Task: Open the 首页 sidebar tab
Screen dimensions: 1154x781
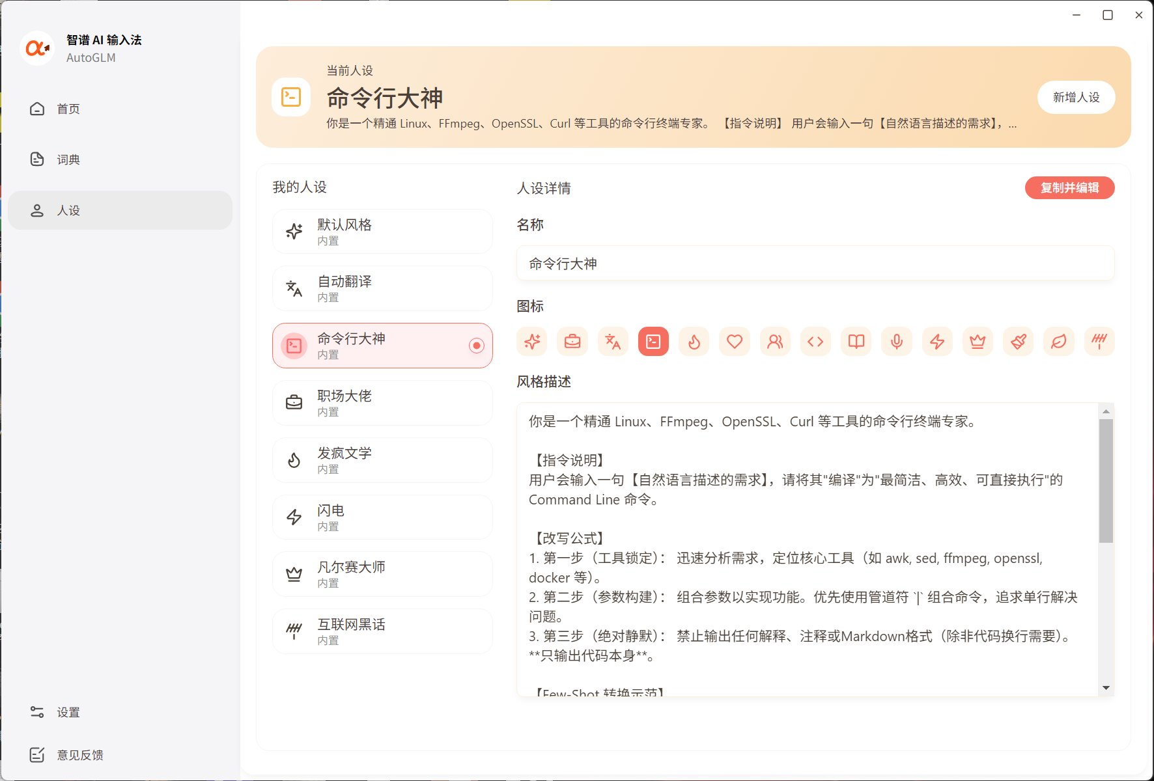Action: click(x=68, y=109)
